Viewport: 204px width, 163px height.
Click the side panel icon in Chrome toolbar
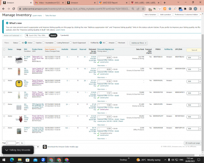pyautogui.click(x=190, y=9)
